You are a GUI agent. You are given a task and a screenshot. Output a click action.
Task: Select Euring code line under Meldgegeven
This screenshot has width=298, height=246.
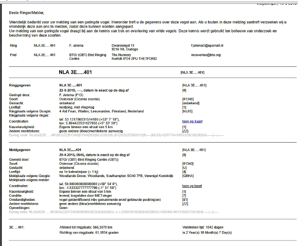click(x=114, y=212)
